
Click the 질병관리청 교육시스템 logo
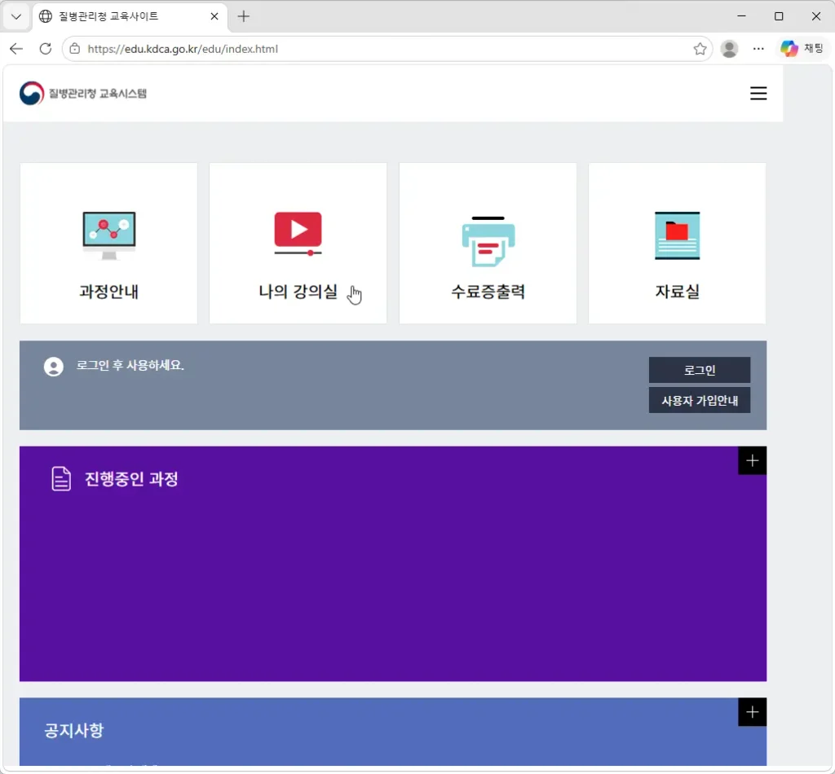(x=83, y=94)
